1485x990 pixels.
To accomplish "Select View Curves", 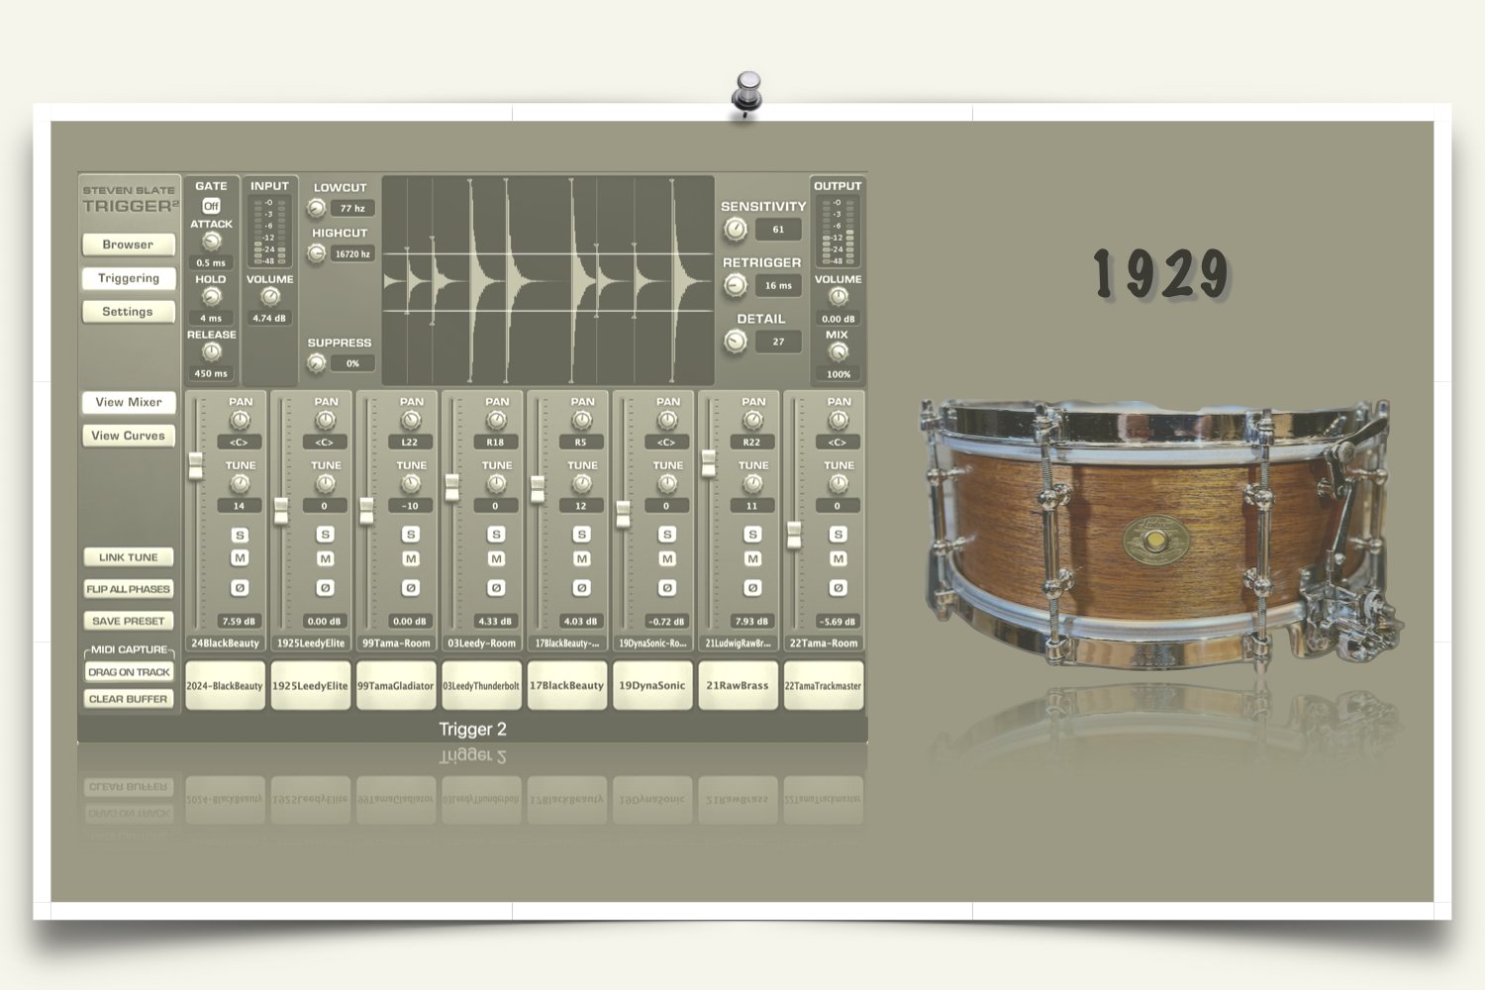I will [129, 436].
